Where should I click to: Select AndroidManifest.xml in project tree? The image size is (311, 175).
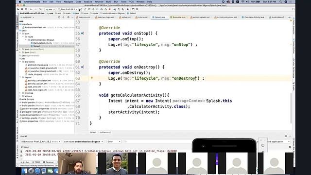pyautogui.click(x=35, y=27)
